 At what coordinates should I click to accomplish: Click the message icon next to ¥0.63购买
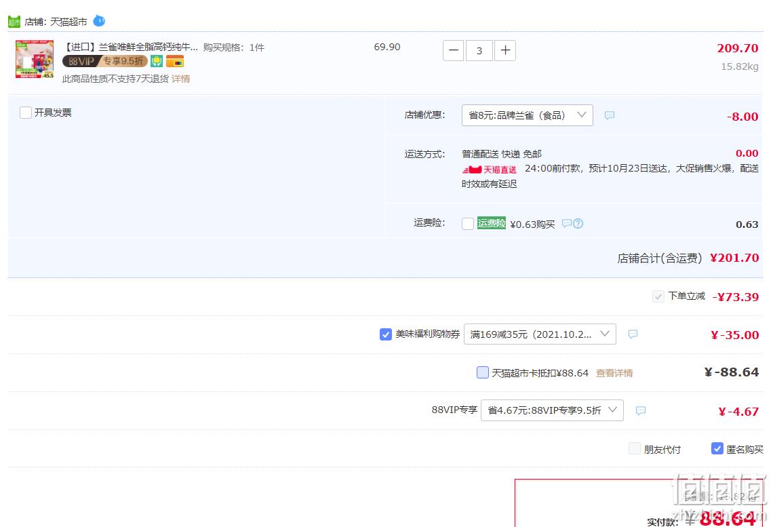[x=567, y=223]
